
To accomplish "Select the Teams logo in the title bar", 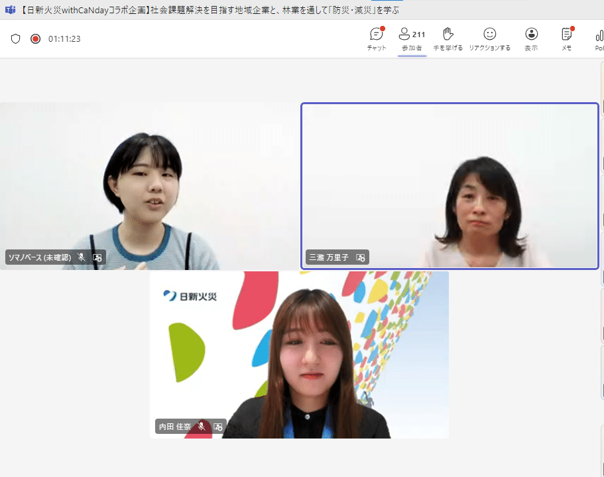I will tap(9, 9).
